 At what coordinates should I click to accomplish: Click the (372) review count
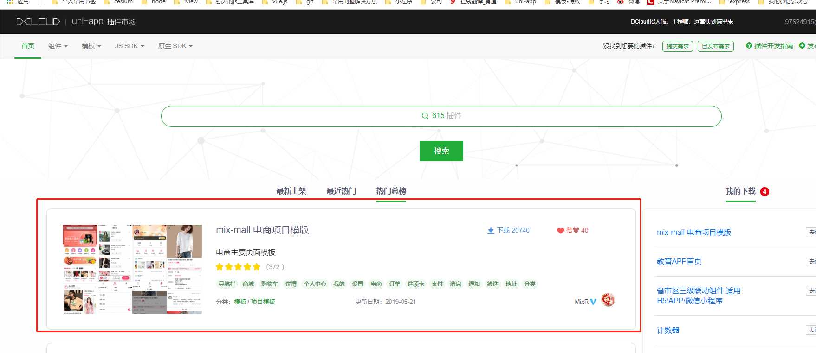(275, 267)
